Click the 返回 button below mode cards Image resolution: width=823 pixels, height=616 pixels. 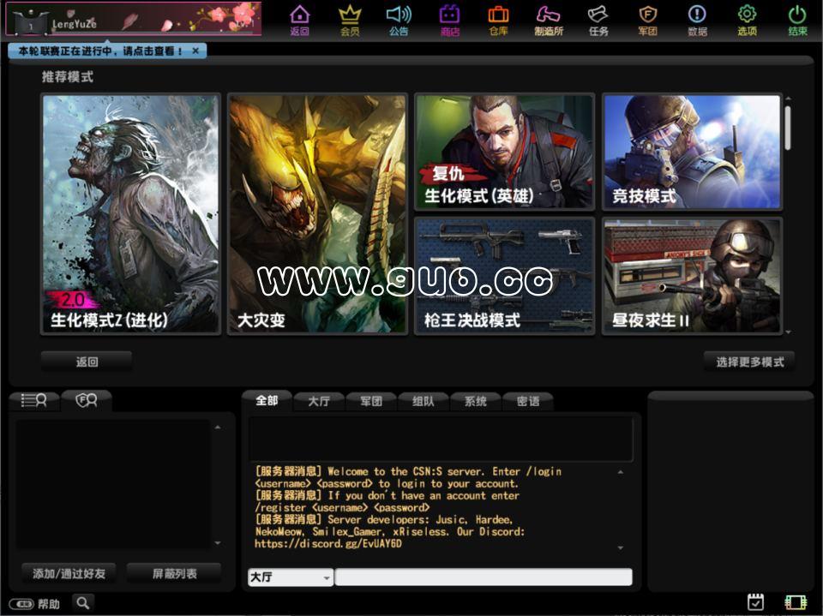(x=87, y=362)
